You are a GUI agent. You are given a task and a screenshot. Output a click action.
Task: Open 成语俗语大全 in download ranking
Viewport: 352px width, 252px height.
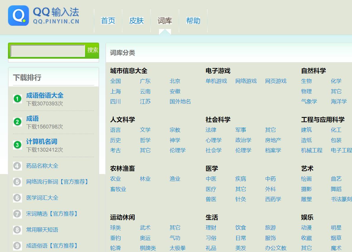tap(45, 95)
